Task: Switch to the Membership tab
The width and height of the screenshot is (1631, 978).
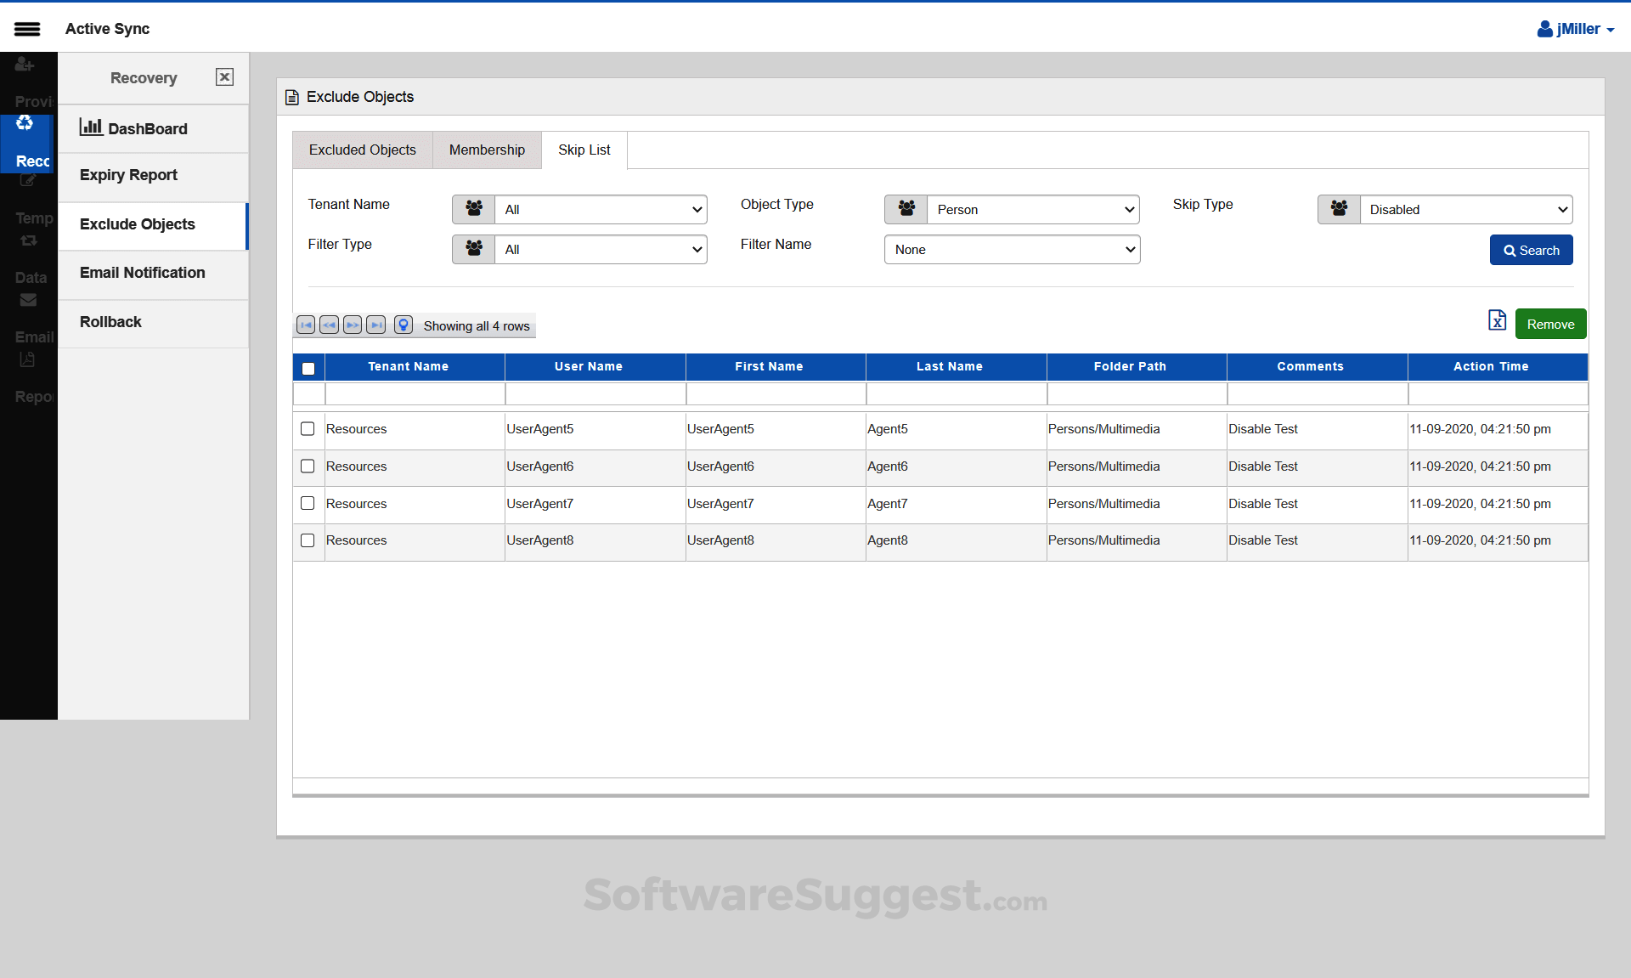Action: point(487,150)
